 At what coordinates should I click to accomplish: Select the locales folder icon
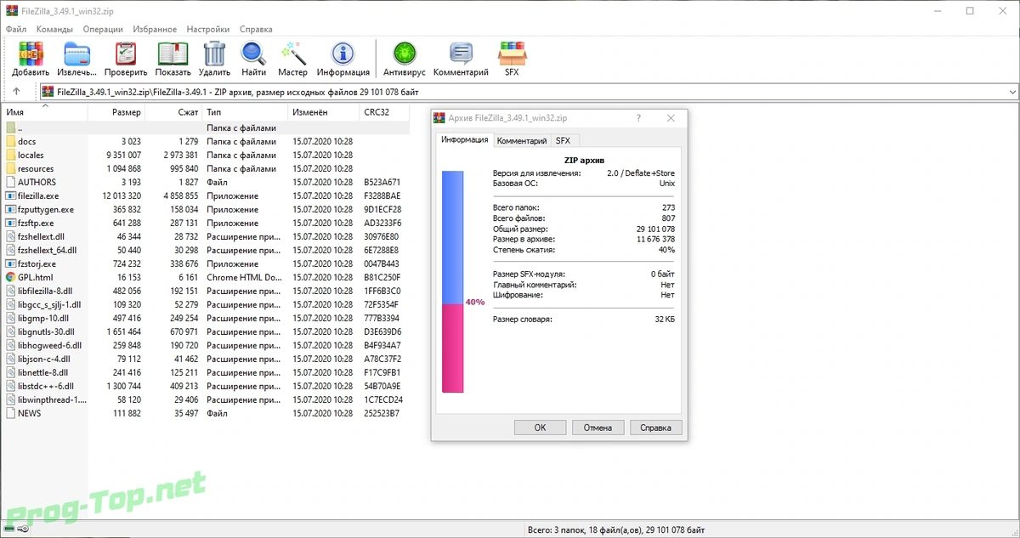pyautogui.click(x=10, y=155)
